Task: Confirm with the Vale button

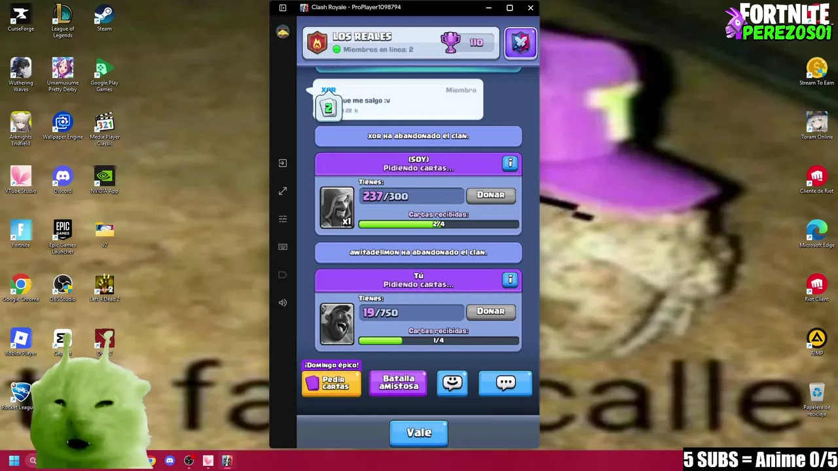Action: point(419,433)
